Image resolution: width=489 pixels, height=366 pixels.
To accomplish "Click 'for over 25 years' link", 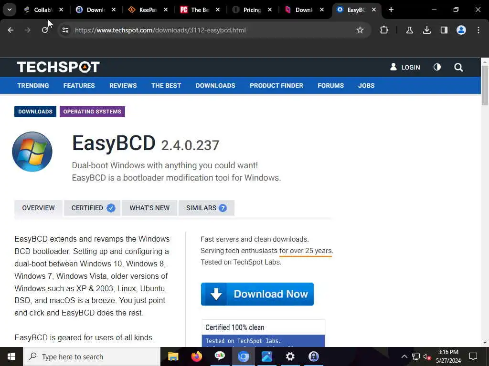I will (306, 251).
